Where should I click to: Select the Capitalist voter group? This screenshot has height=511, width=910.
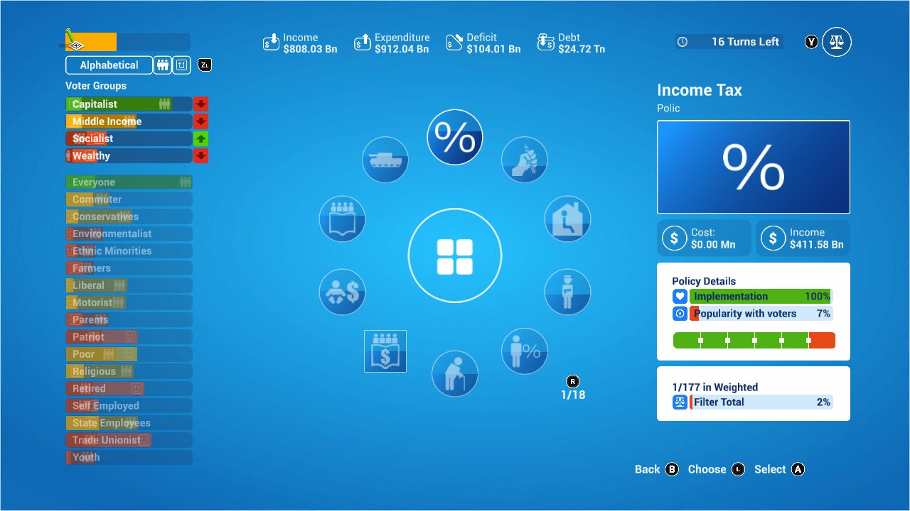(x=129, y=104)
